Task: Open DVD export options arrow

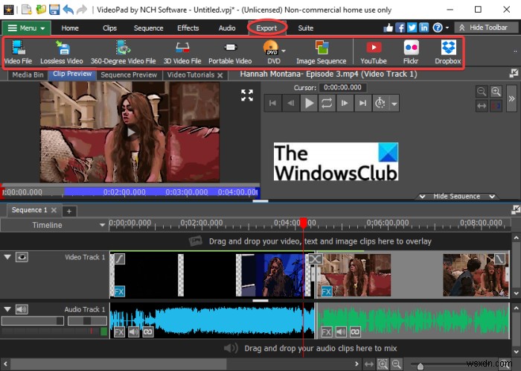Action: pyautogui.click(x=284, y=51)
